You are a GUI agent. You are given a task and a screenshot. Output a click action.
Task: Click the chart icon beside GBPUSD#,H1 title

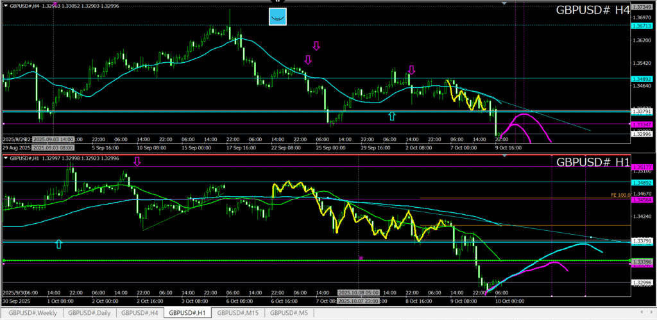(5, 158)
